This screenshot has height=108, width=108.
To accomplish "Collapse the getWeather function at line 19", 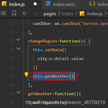I will click(18, 92).
